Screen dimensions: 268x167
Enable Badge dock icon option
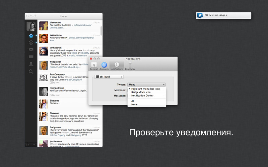(x=141, y=92)
